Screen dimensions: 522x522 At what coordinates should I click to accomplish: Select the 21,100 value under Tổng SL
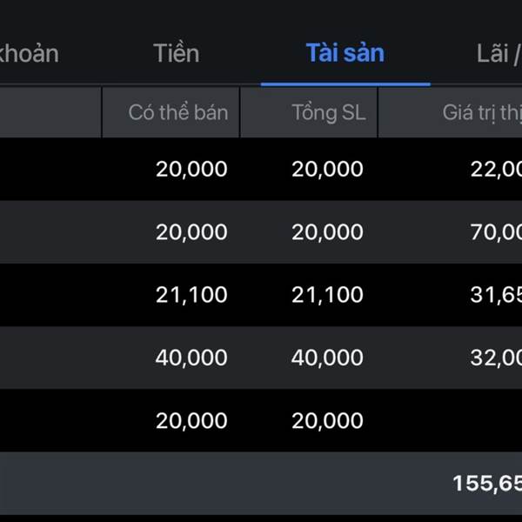pyautogui.click(x=327, y=295)
